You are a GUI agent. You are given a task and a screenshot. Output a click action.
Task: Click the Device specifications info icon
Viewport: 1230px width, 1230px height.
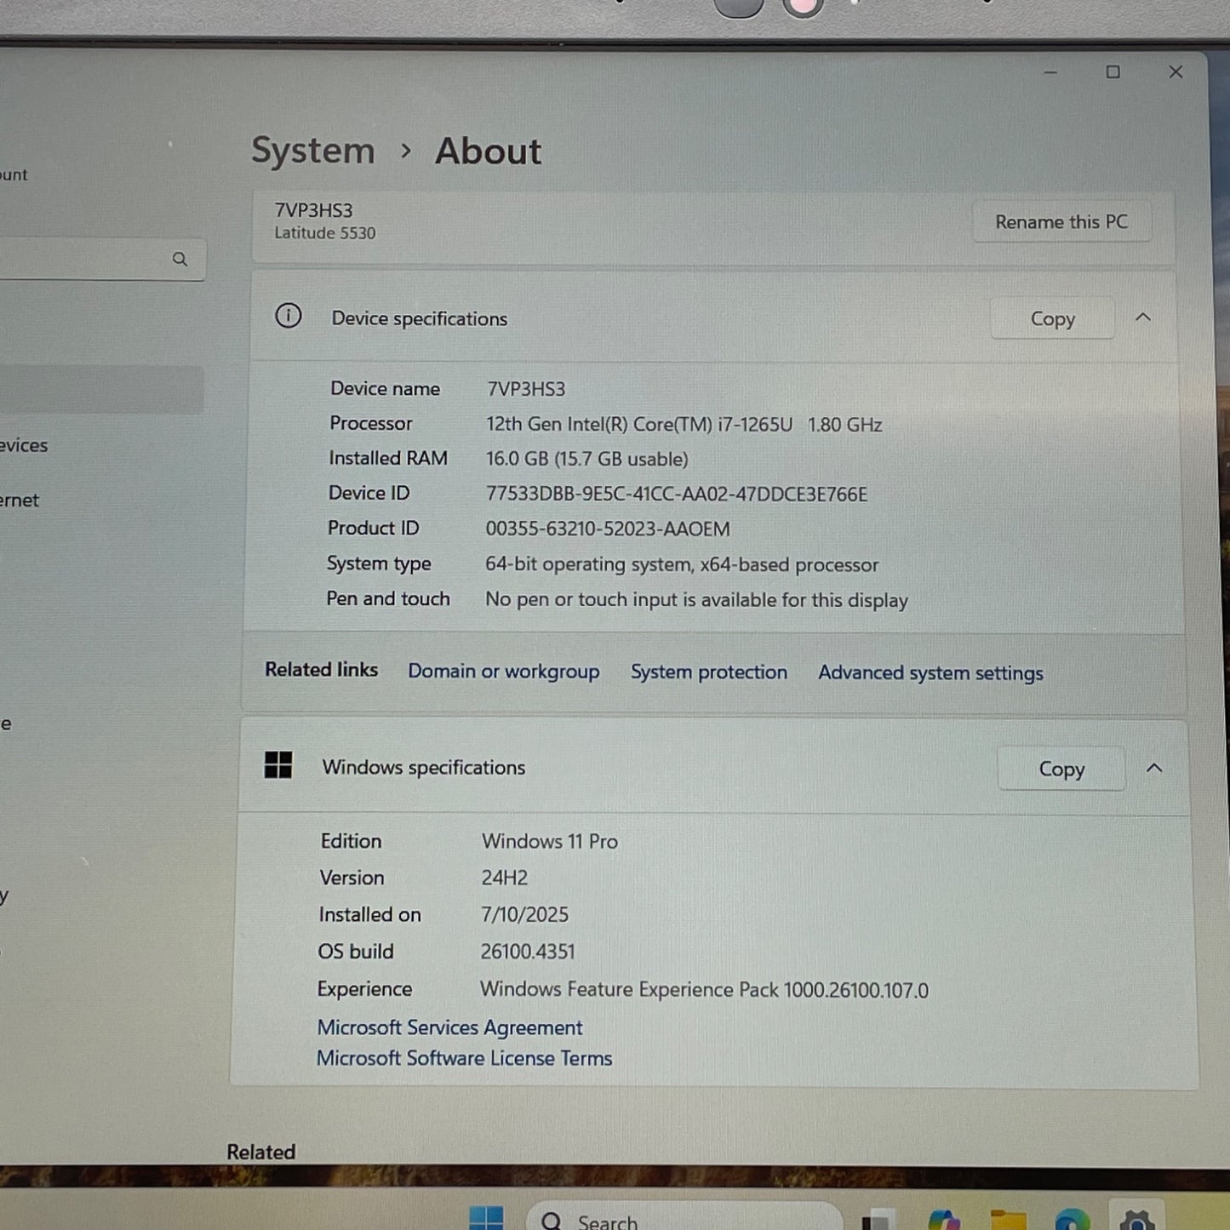(288, 316)
